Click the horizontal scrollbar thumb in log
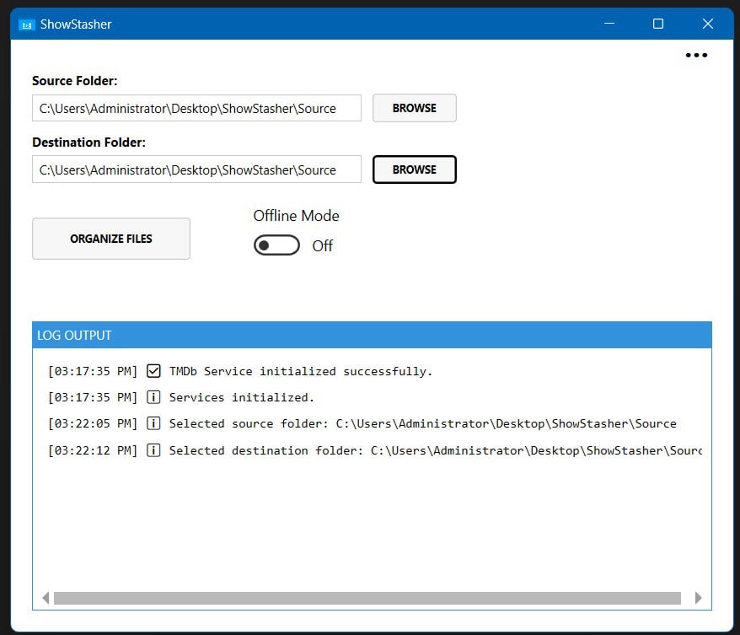740x635 pixels. 367,598
